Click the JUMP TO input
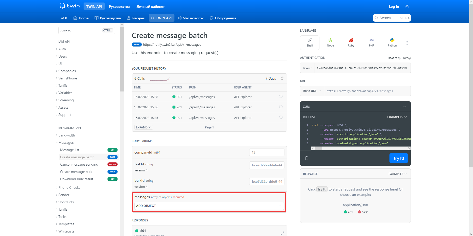 87,30
